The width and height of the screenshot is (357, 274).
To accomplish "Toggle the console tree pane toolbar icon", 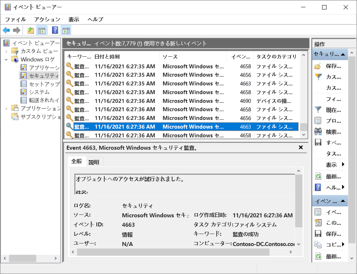I will [x=42, y=30].
